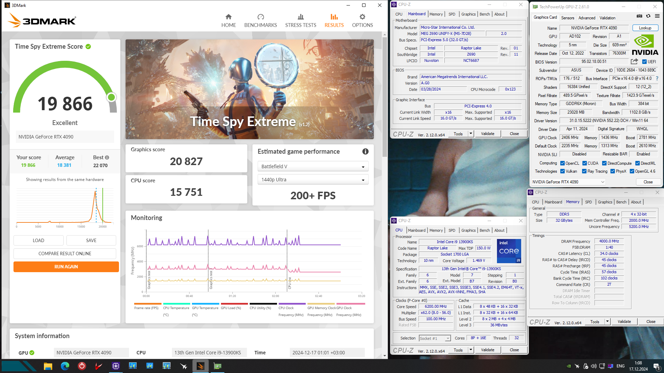Click the Bus Interface question mark in GPU-Z
The height and width of the screenshot is (373, 664).
(x=657, y=79)
